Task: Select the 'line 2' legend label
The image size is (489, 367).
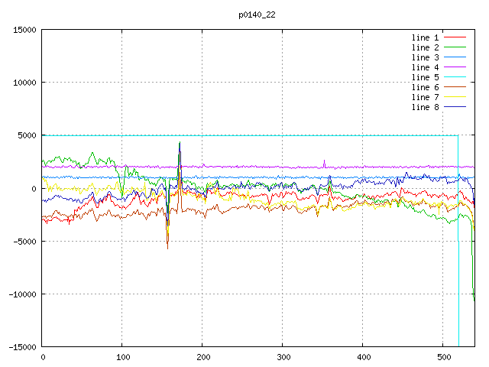Action: click(x=426, y=47)
